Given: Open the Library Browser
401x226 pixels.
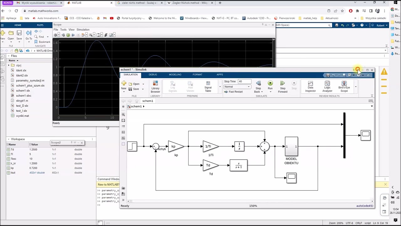Looking at the screenshot, I should pos(155,86).
